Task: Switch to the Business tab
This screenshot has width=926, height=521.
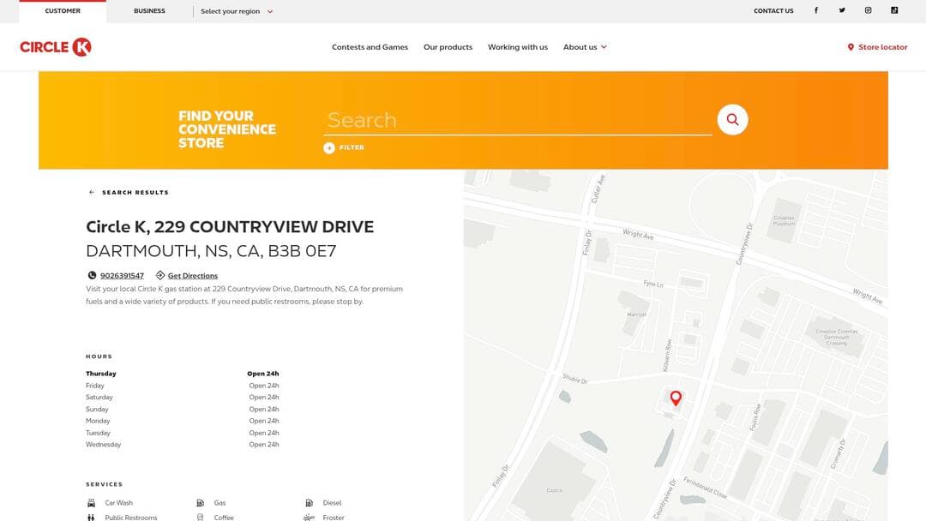Action: tap(149, 11)
